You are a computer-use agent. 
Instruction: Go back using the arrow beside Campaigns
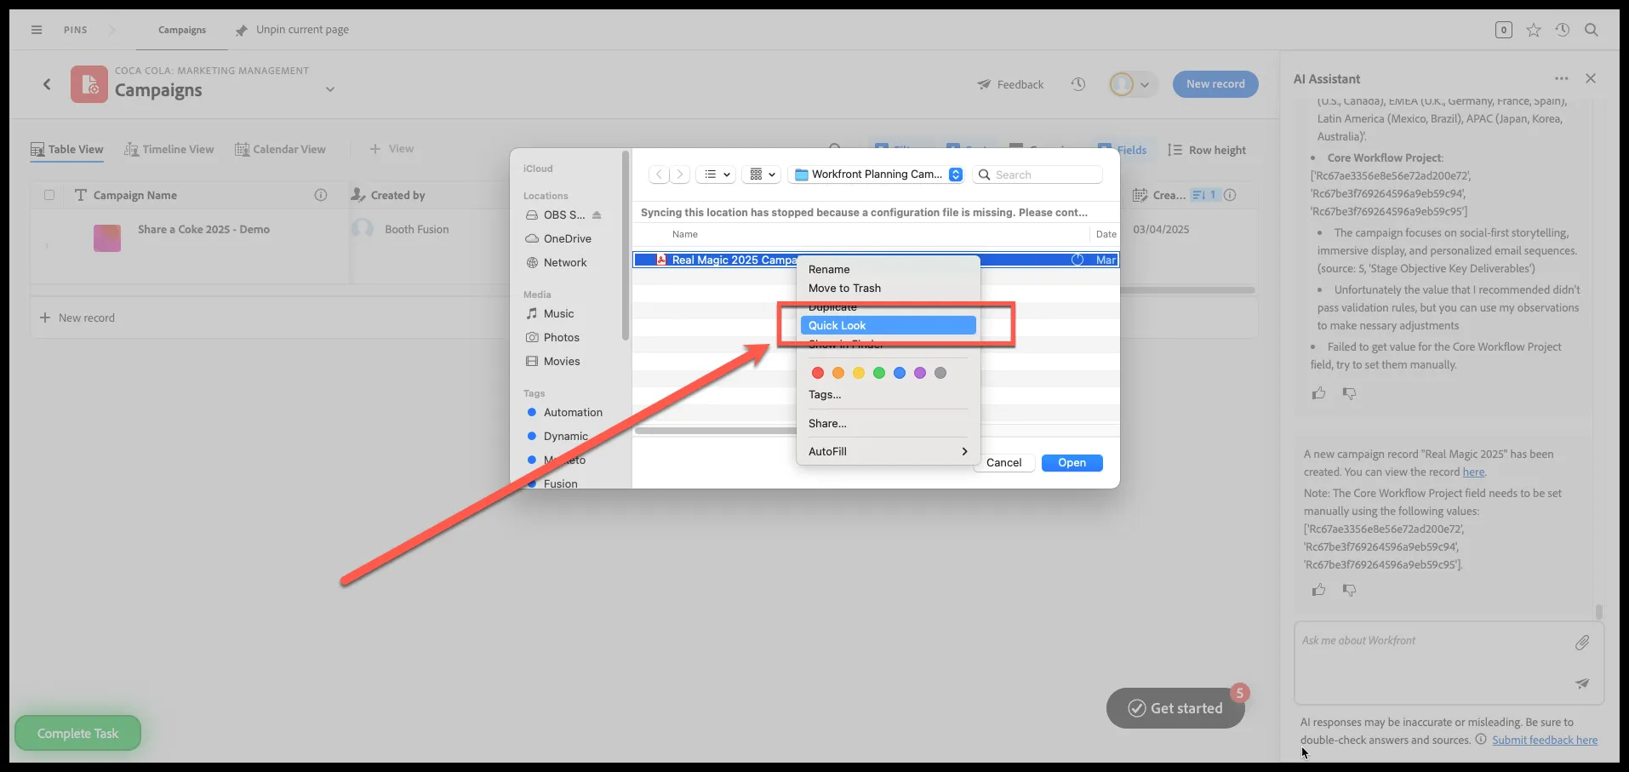point(47,84)
